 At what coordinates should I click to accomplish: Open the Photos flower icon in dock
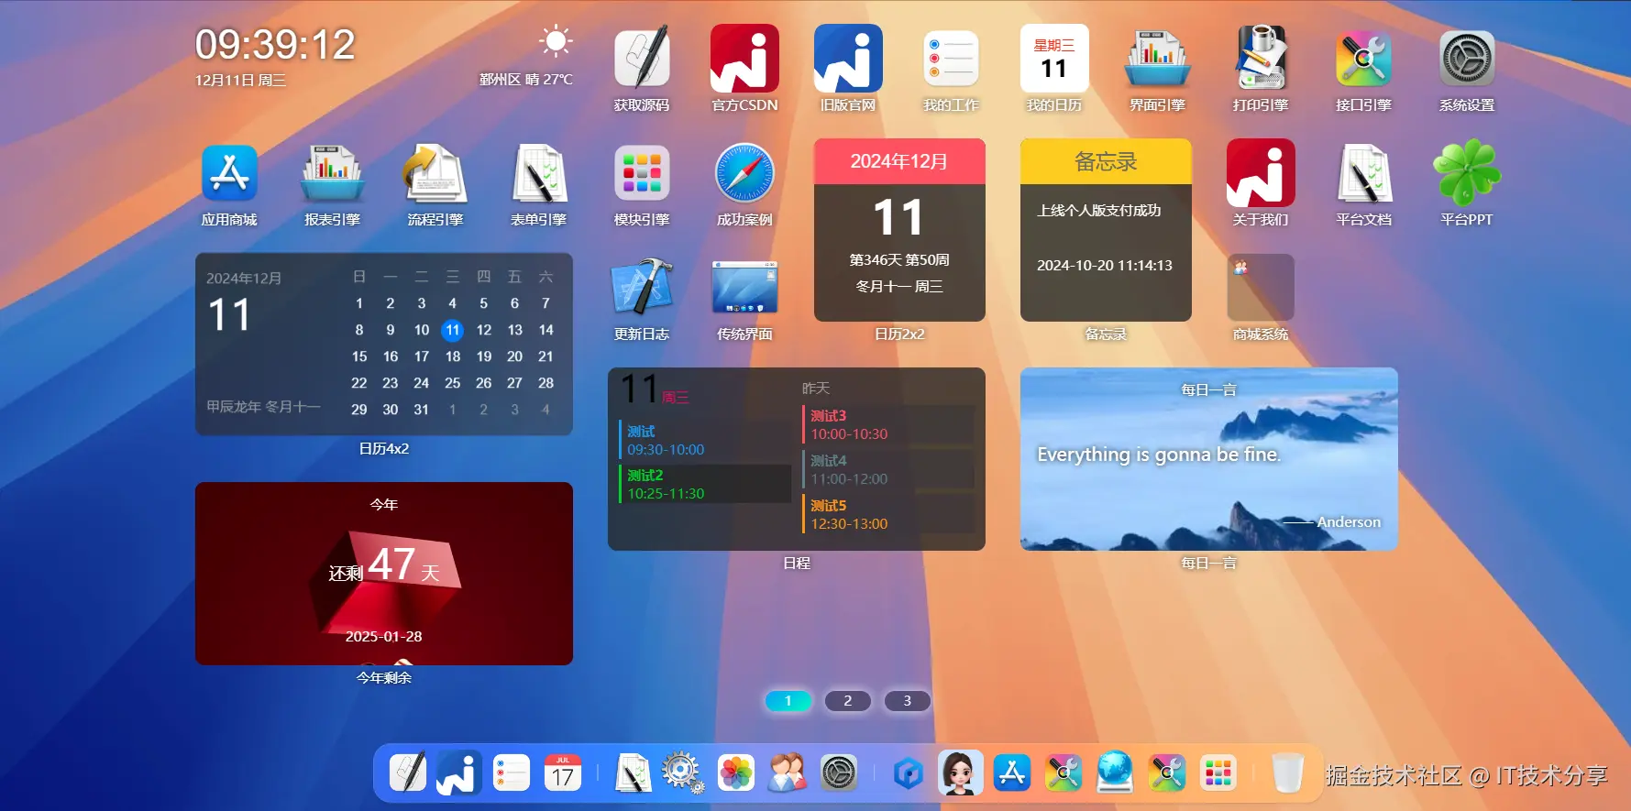[x=735, y=773]
